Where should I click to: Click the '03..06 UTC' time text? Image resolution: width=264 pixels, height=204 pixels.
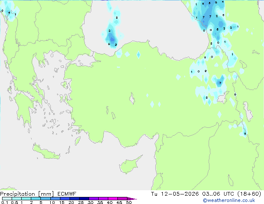[218, 194]
